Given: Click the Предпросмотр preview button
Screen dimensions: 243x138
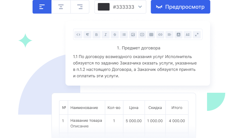Looking at the screenshot, I should [181, 7].
